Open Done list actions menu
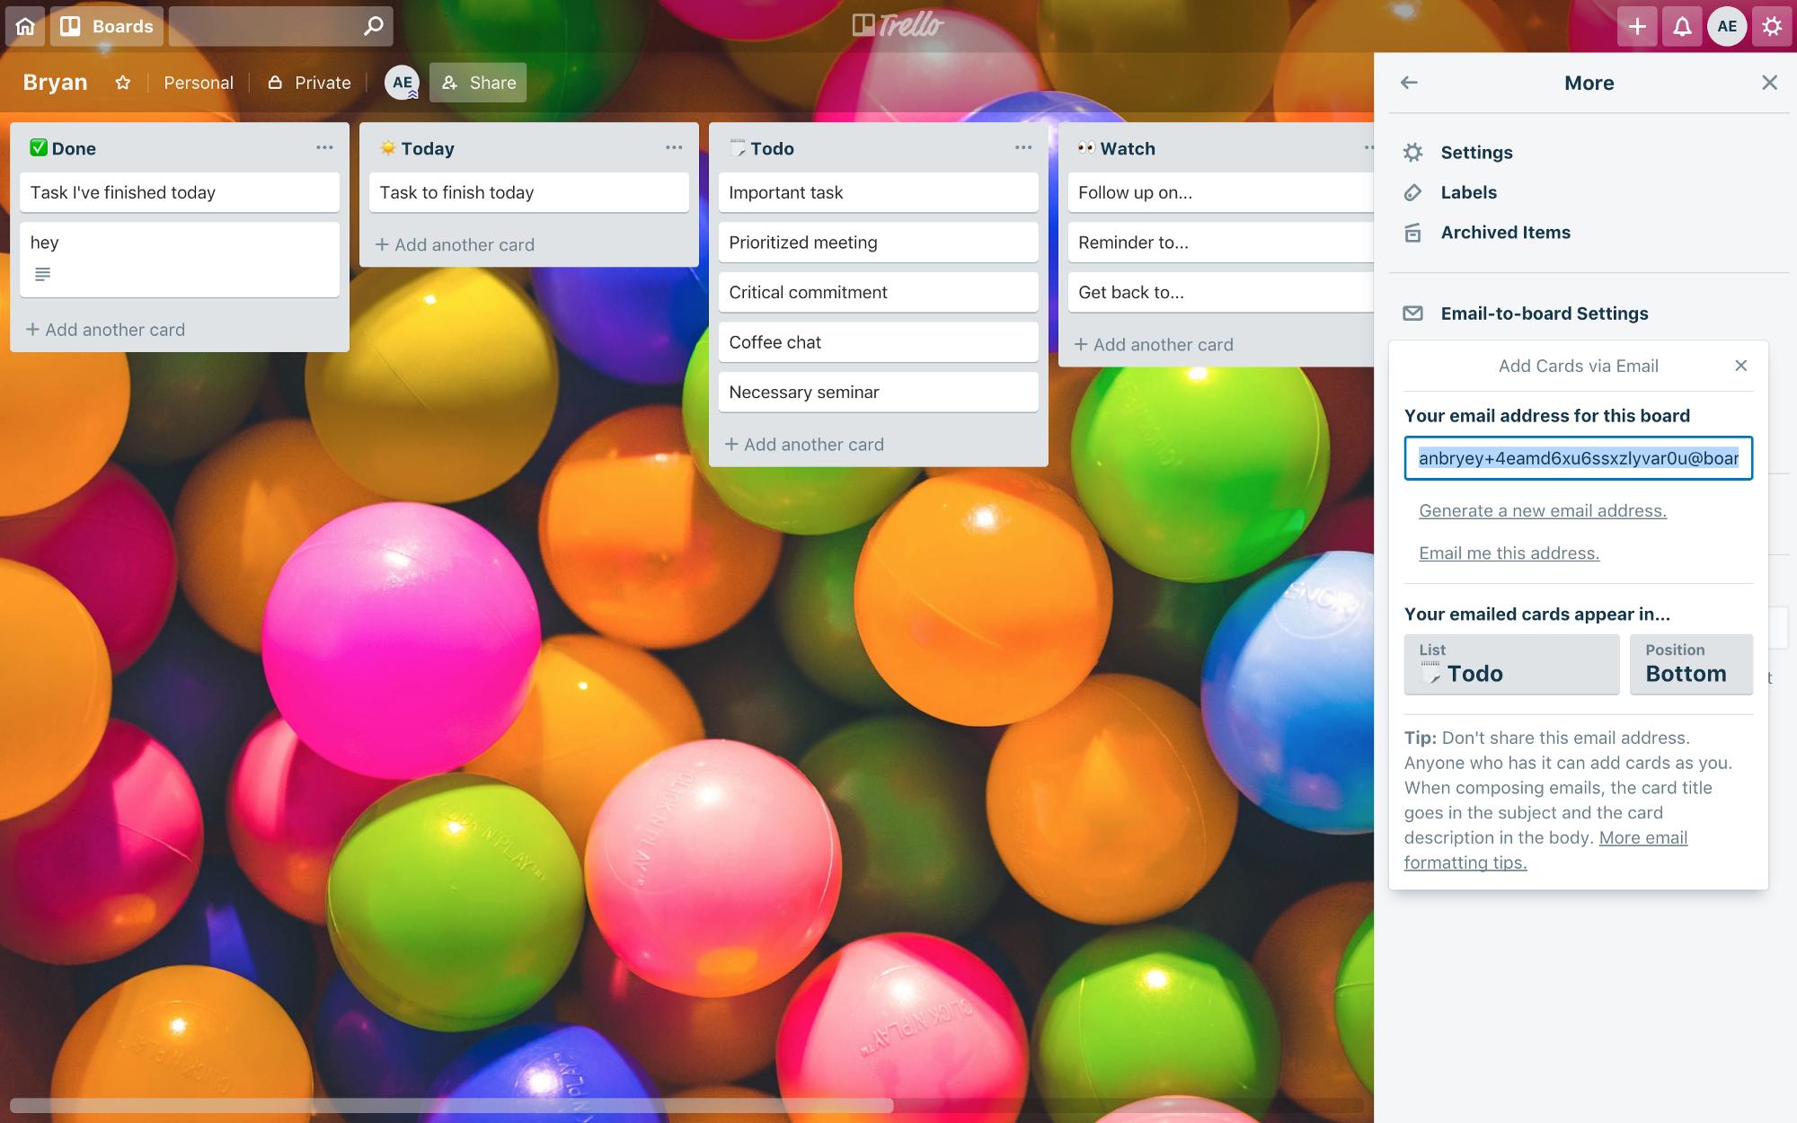The image size is (1797, 1123). (324, 147)
